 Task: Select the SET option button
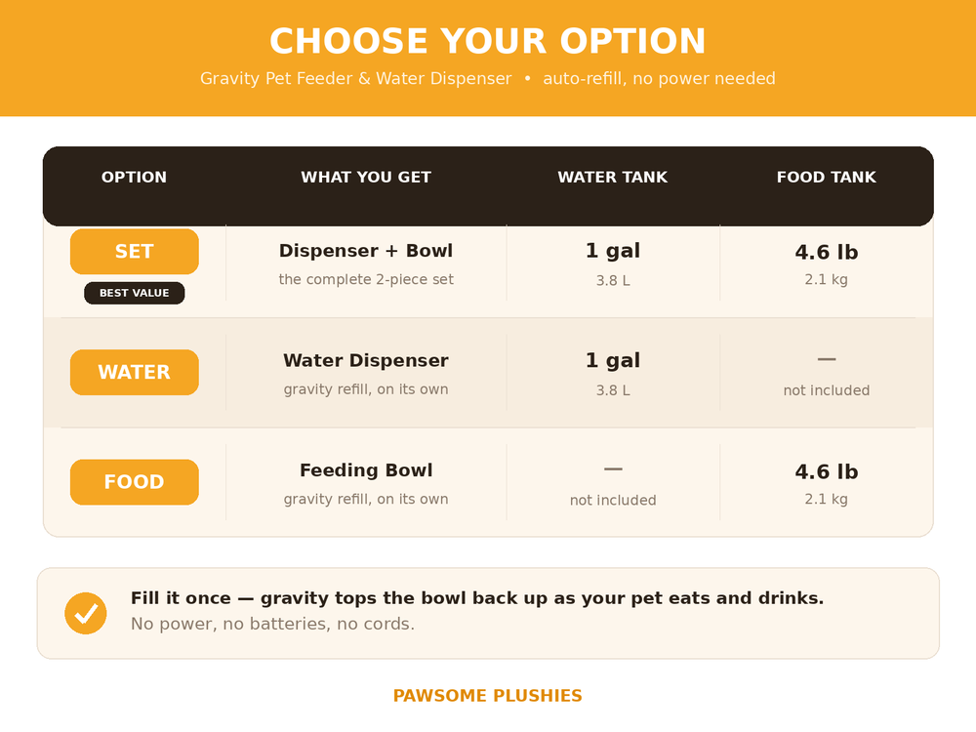[135, 252]
